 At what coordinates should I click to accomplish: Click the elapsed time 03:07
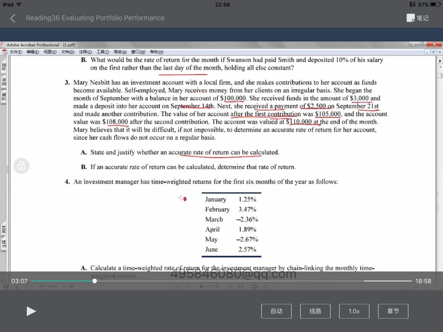point(19,281)
